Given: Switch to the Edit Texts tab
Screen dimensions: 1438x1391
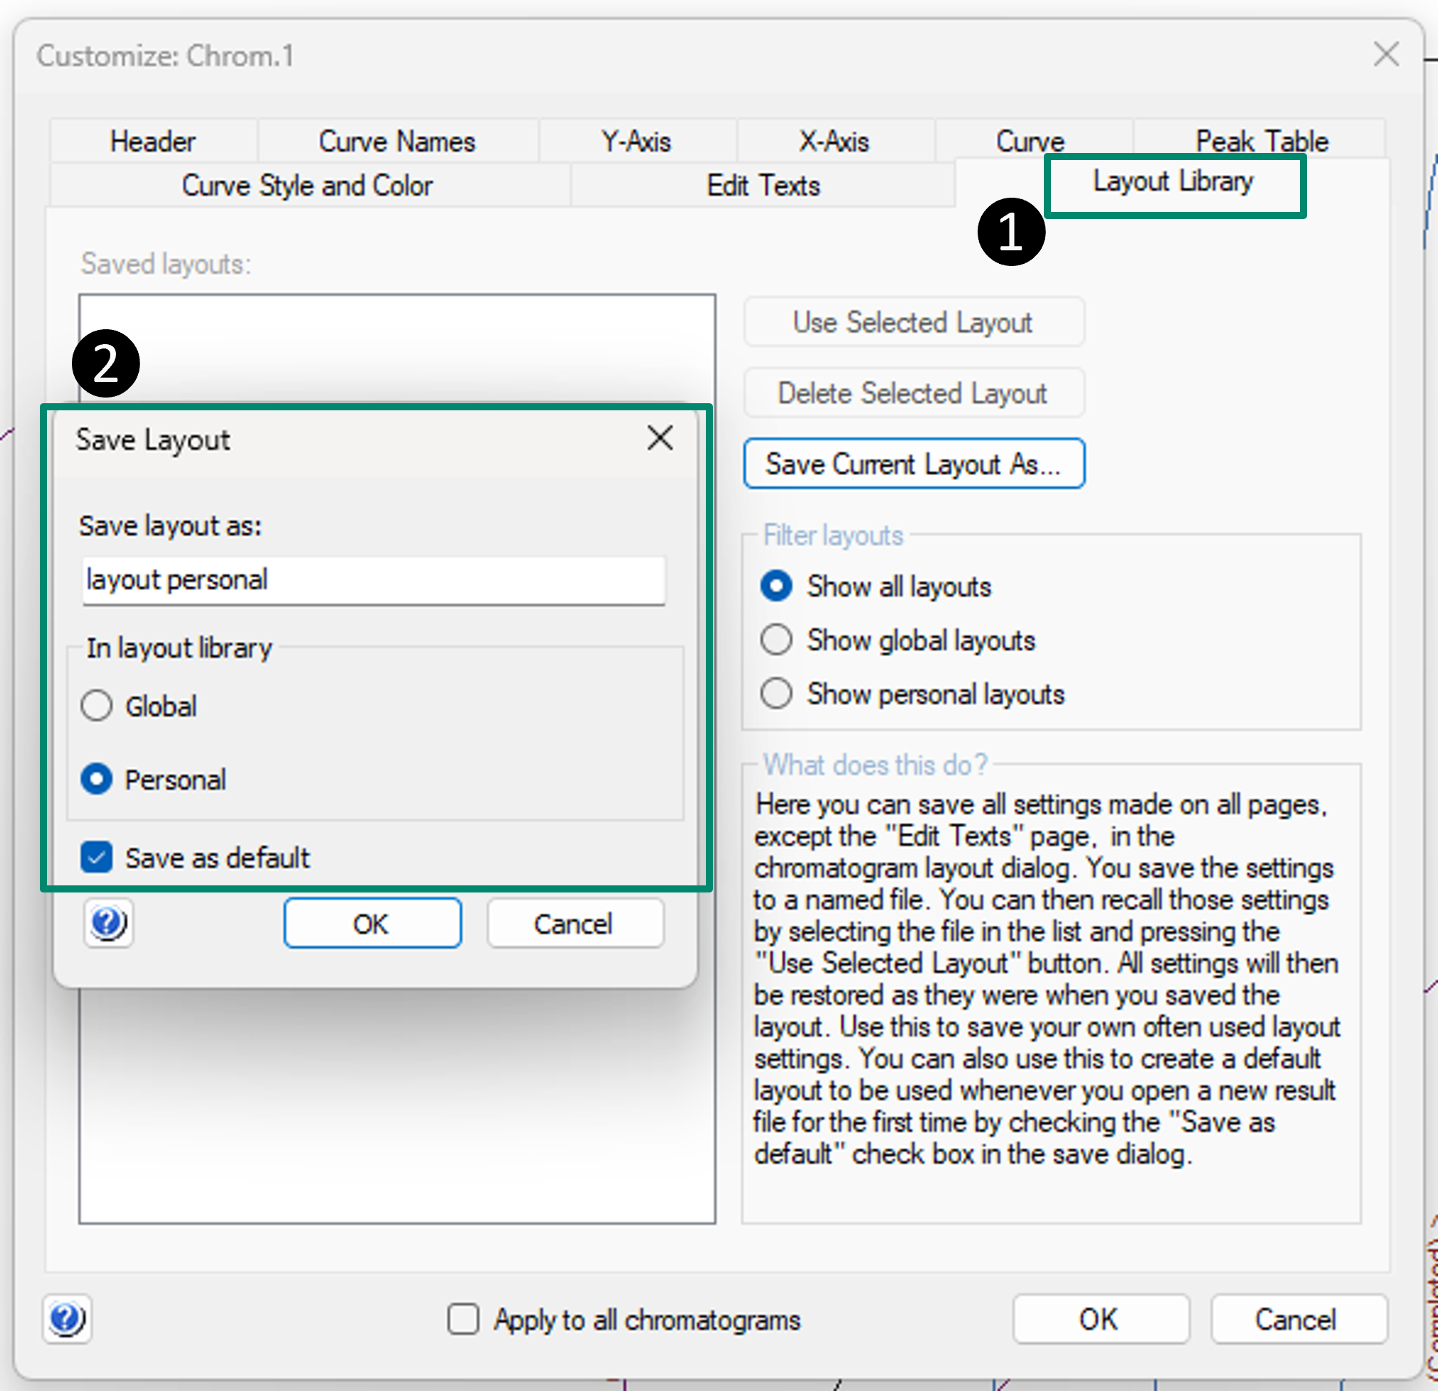Looking at the screenshot, I should tap(762, 185).
